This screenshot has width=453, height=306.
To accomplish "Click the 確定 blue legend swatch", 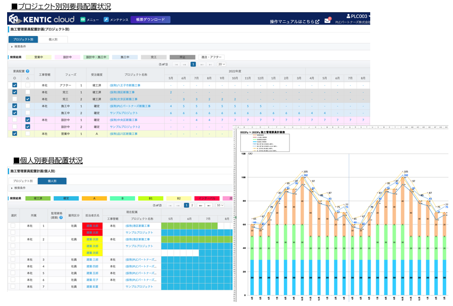I will 66,198.
